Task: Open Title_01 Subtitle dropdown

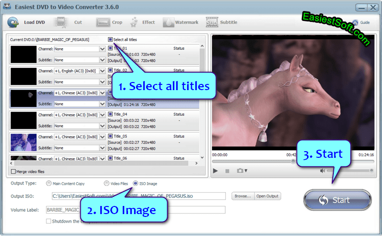Action: pyautogui.click(x=102, y=60)
